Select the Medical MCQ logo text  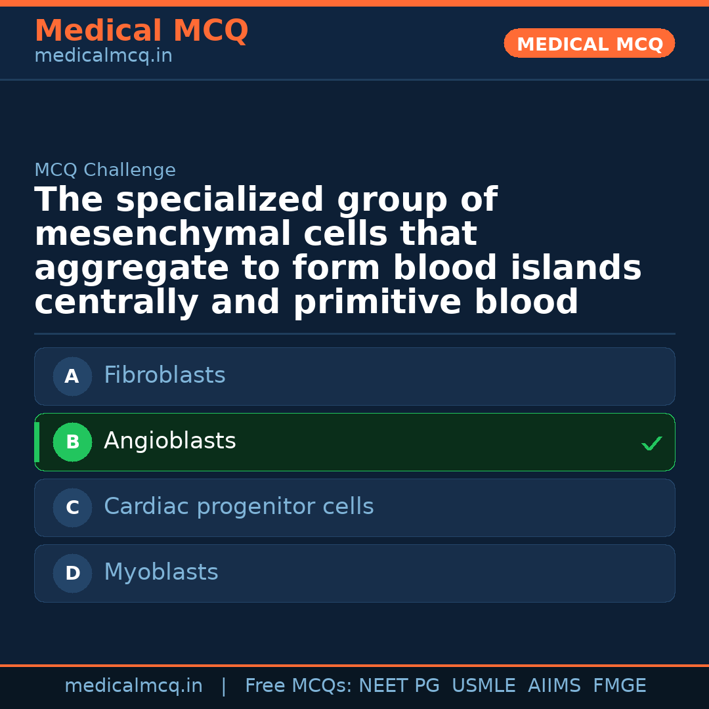141,30
